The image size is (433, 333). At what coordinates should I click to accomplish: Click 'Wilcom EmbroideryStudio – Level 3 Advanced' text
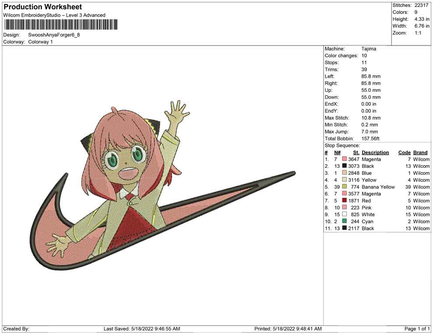point(54,15)
